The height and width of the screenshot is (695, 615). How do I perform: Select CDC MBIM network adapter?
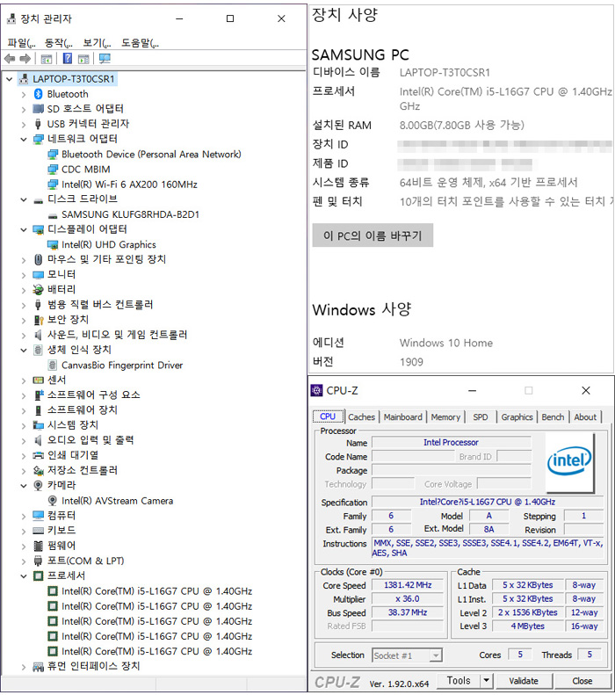pyautogui.click(x=85, y=170)
